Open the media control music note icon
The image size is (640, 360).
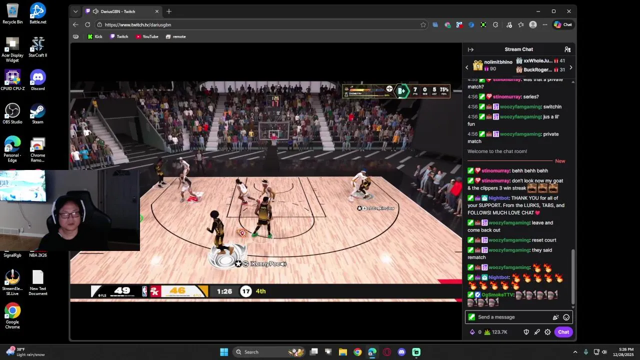click(509, 24)
